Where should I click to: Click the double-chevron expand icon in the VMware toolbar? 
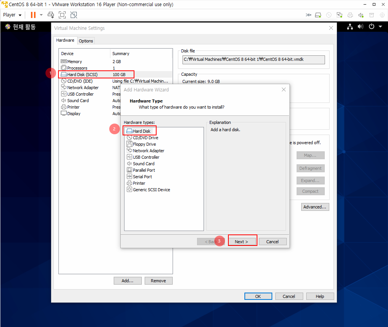pyautogui.click(x=308, y=15)
